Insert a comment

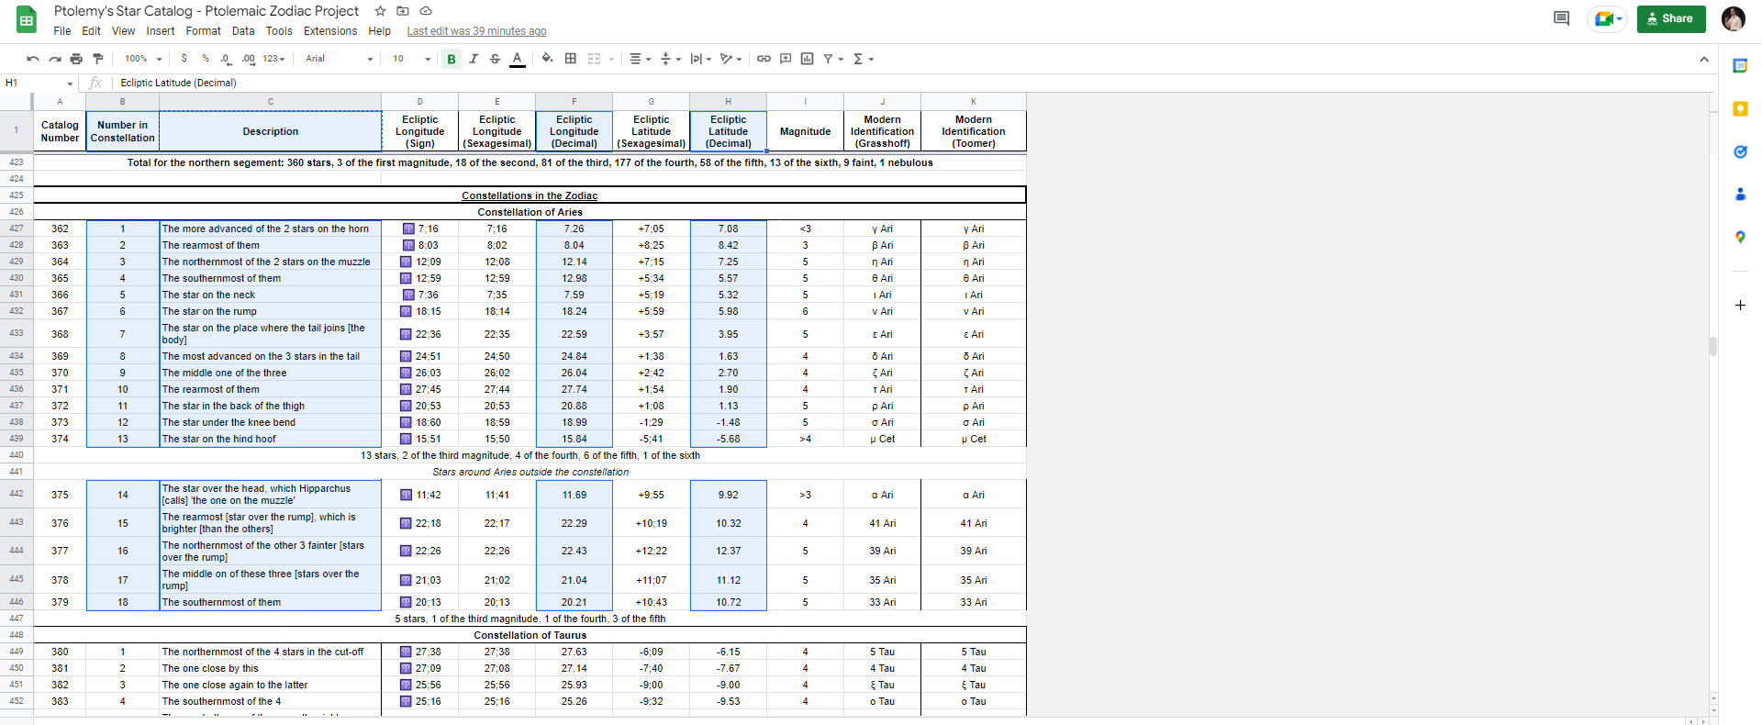[x=786, y=59]
